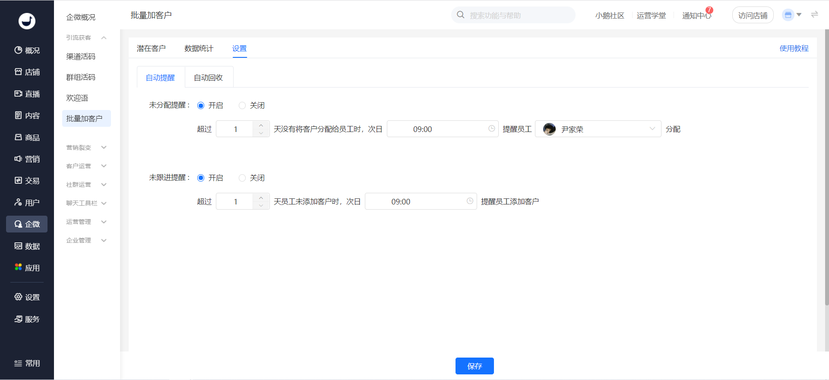Switch to the 自动回收 sub-tab
Screen dimensions: 829x380
click(x=209, y=77)
